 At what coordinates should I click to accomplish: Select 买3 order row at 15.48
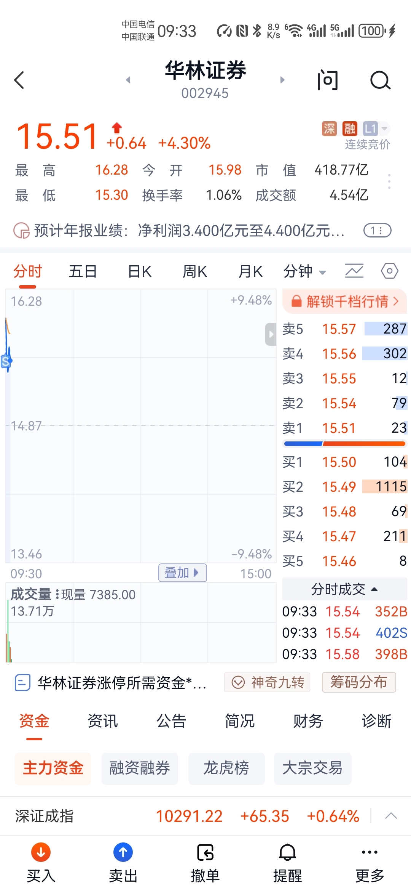click(345, 511)
